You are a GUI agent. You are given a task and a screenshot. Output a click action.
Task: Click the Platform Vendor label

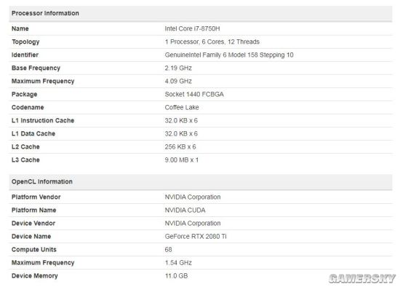coord(36,197)
